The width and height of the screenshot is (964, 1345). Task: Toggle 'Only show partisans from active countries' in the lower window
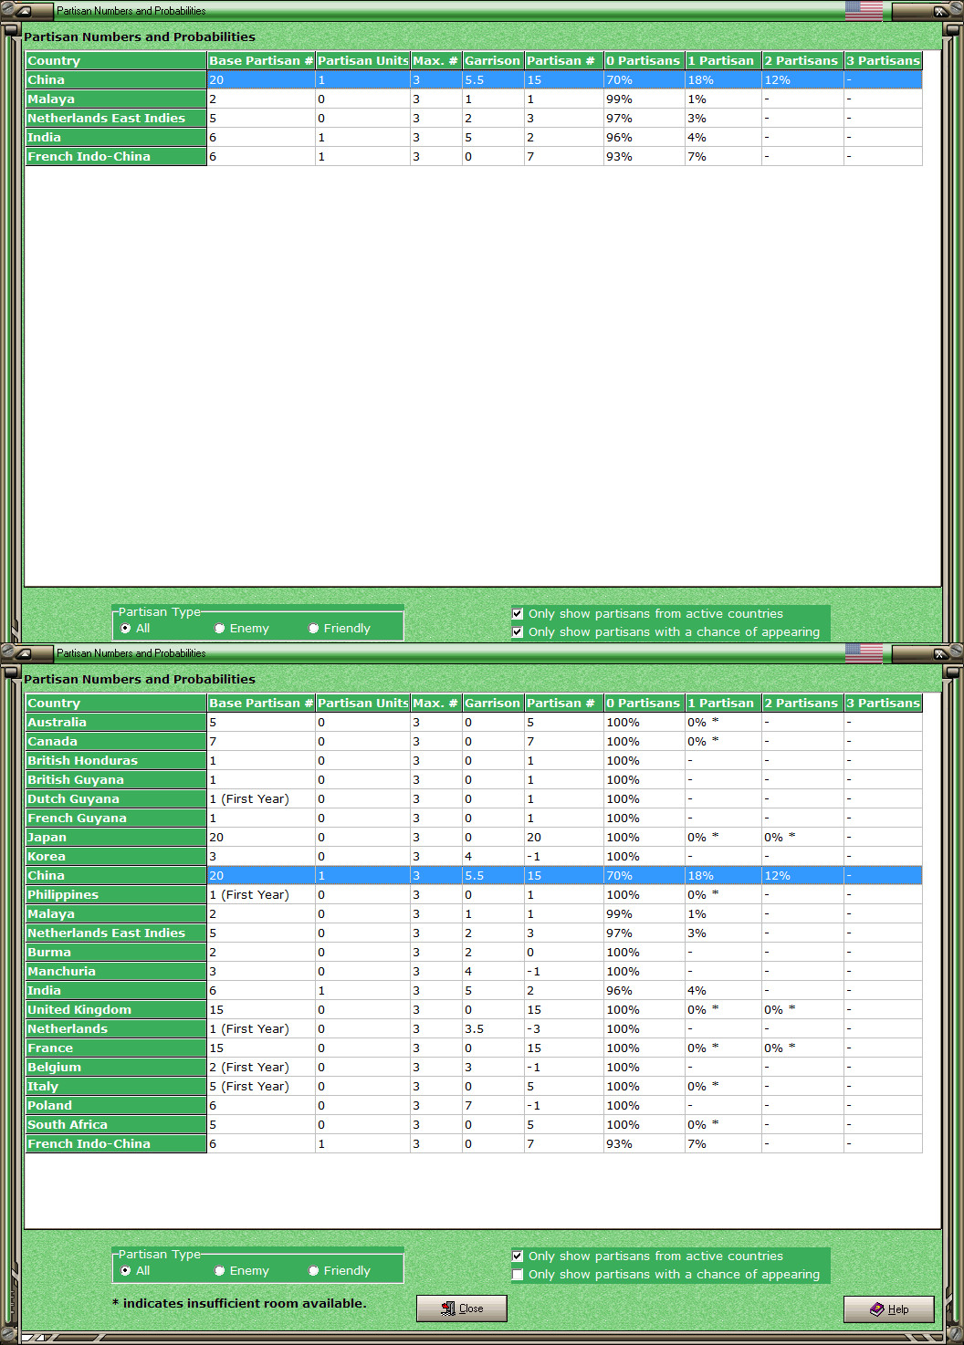pos(518,1256)
